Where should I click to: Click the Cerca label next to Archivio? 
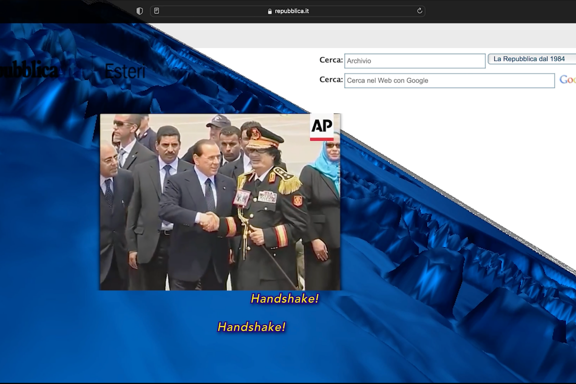point(331,60)
